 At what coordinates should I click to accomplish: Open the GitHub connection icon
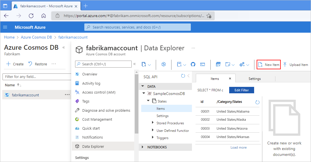(x=193, y=64)
